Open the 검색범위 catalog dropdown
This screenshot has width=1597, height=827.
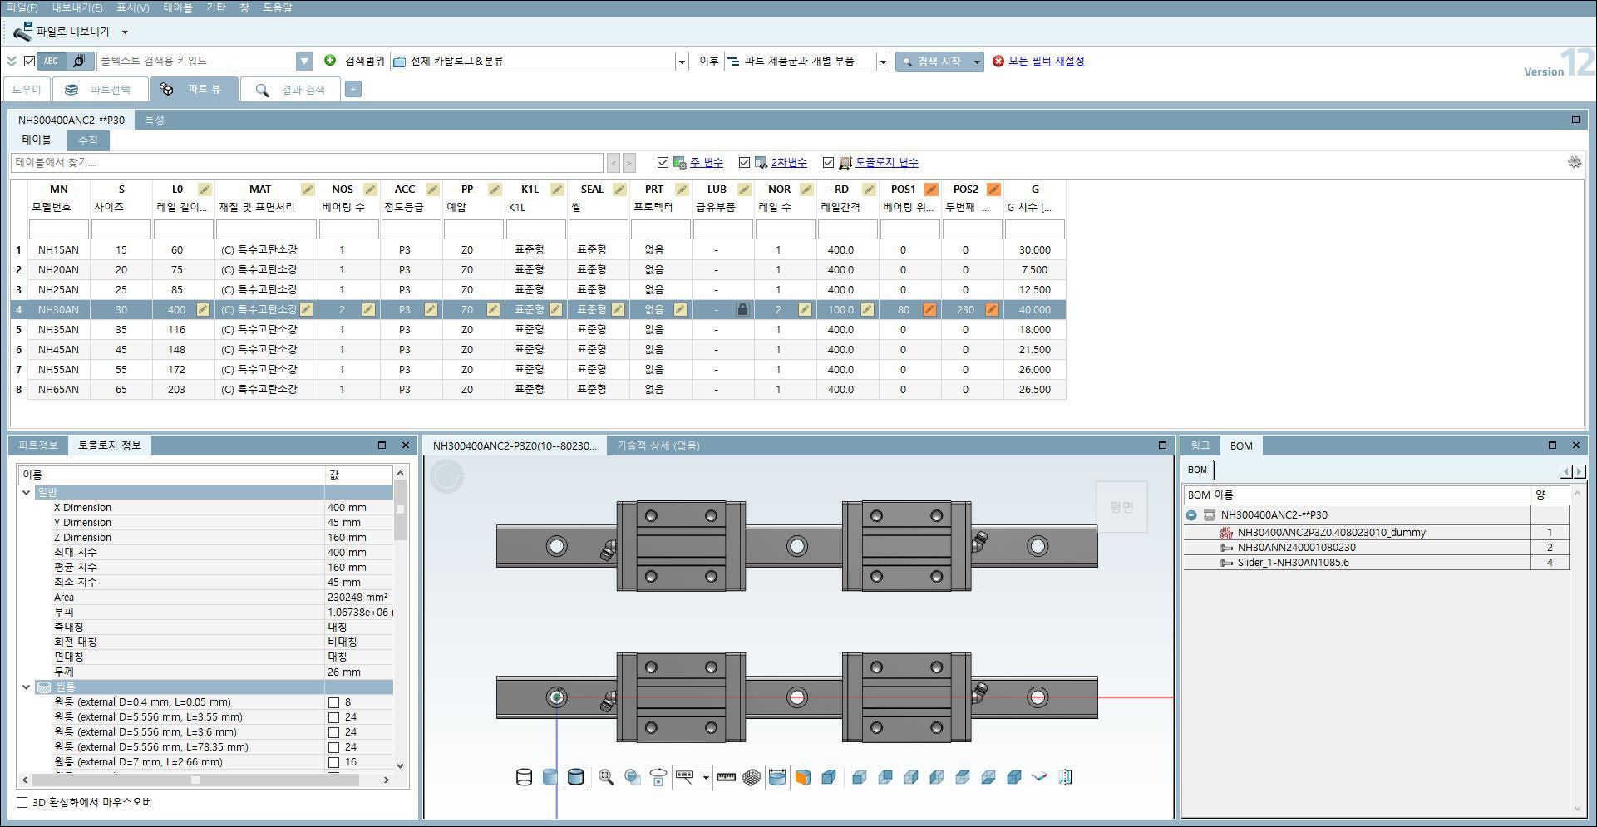click(x=682, y=62)
